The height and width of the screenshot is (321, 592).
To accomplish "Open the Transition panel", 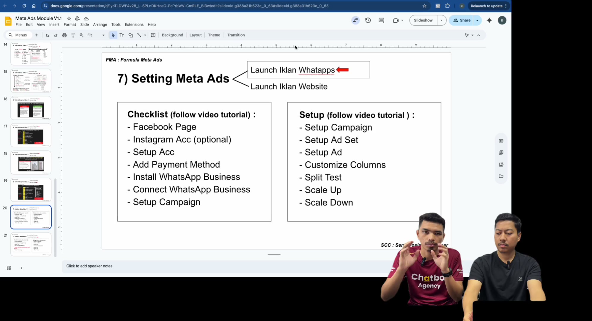I will [236, 35].
